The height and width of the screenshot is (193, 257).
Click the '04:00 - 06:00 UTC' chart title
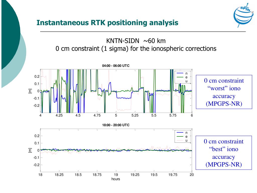pyautogui.click(x=116, y=66)
